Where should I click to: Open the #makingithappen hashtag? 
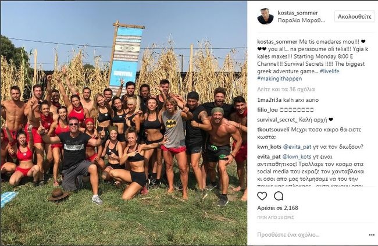click(279, 79)
